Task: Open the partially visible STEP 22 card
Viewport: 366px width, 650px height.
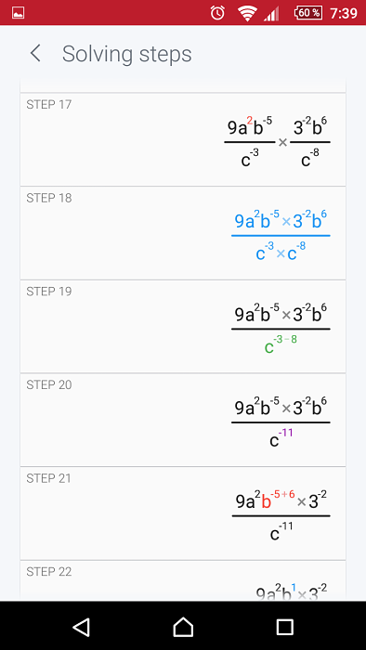Action: (183, 580)
